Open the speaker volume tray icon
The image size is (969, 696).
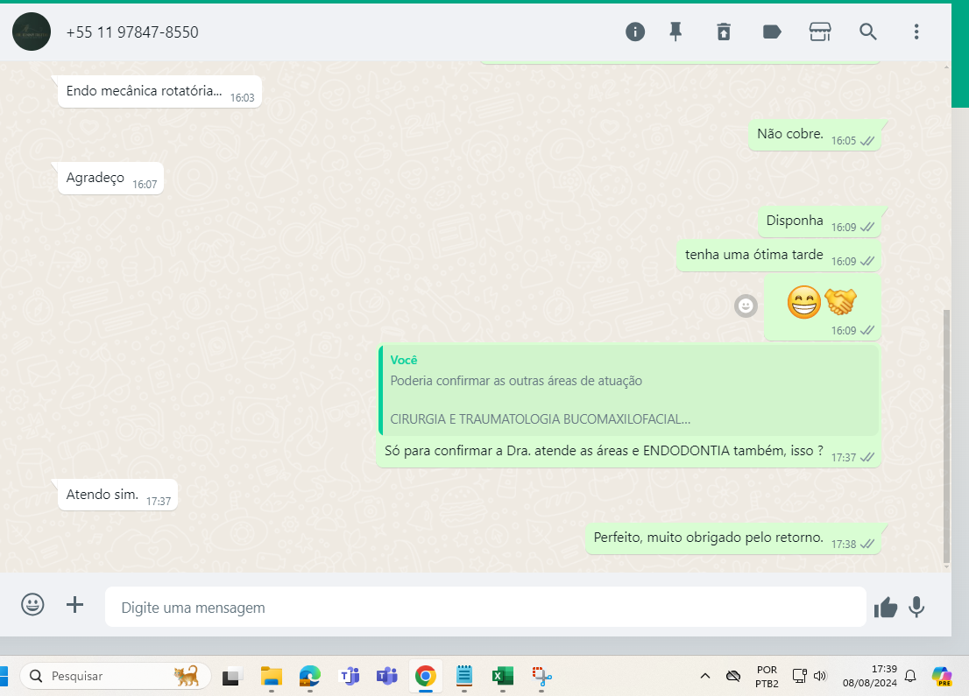(820, 676)
